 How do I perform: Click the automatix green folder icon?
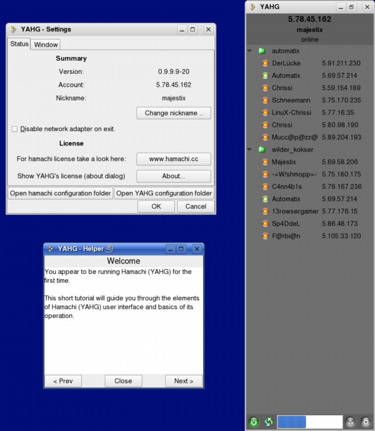[261, 51]
